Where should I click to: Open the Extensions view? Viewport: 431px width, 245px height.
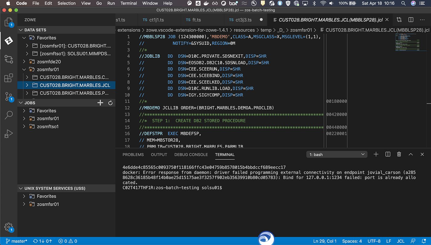[x=8, y=78]
